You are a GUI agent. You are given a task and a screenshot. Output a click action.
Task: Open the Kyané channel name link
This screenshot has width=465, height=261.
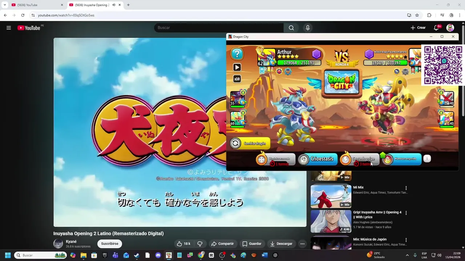pos(71,241)
